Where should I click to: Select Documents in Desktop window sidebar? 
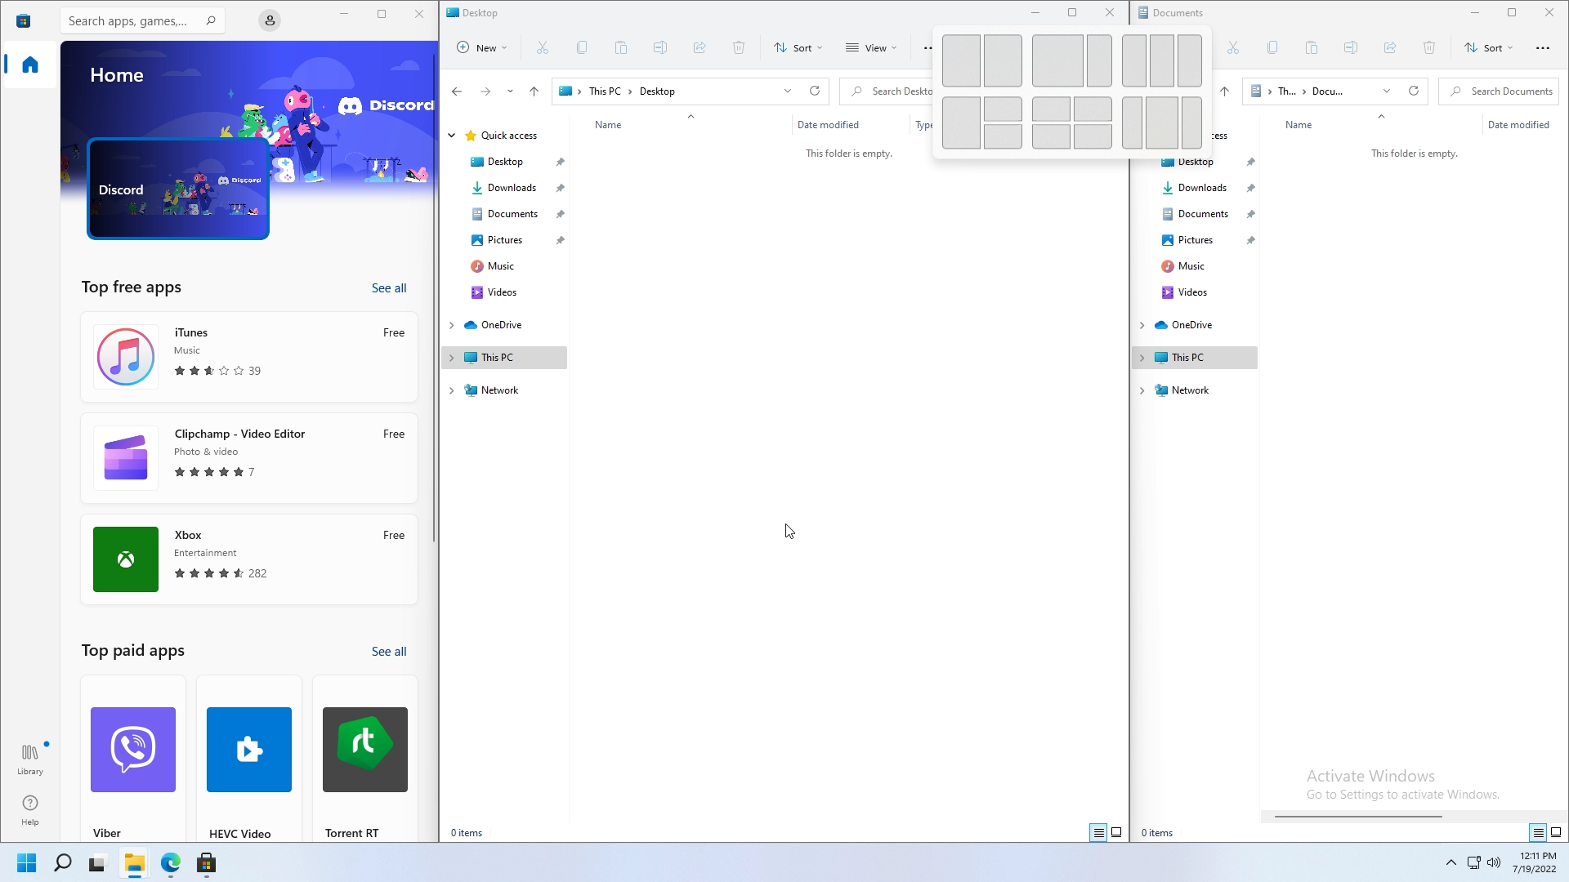[512, 214]
